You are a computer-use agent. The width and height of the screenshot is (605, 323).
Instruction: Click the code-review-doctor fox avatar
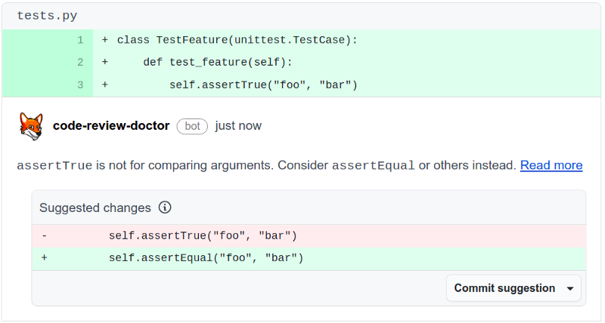31,126
